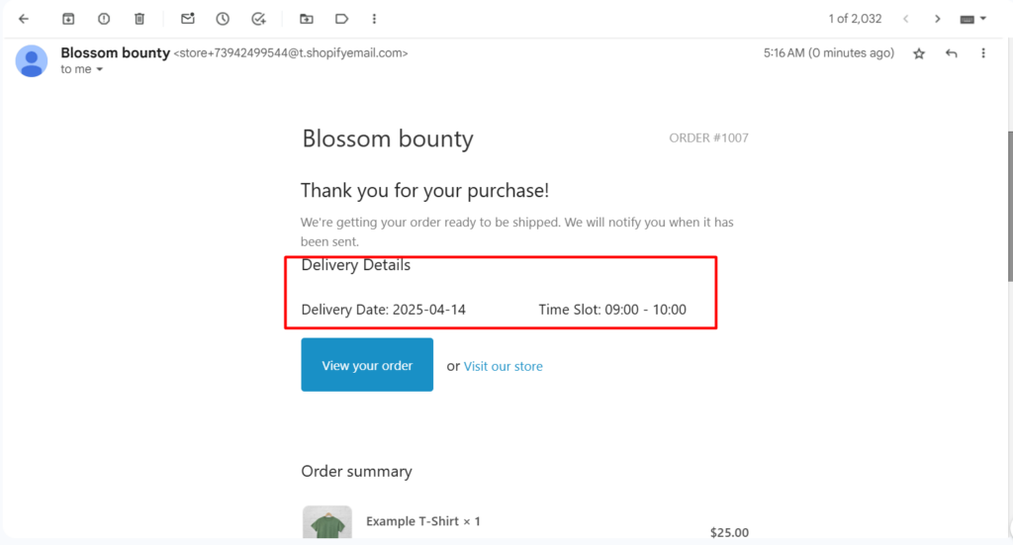Reply to Blossom bounty email
The height and width of the screenshot is (545, 1013).
952,53
